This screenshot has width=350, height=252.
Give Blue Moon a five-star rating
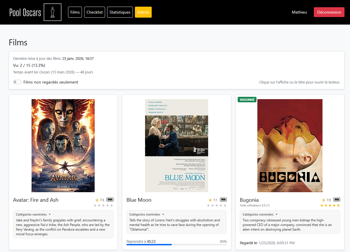(225, 205)
